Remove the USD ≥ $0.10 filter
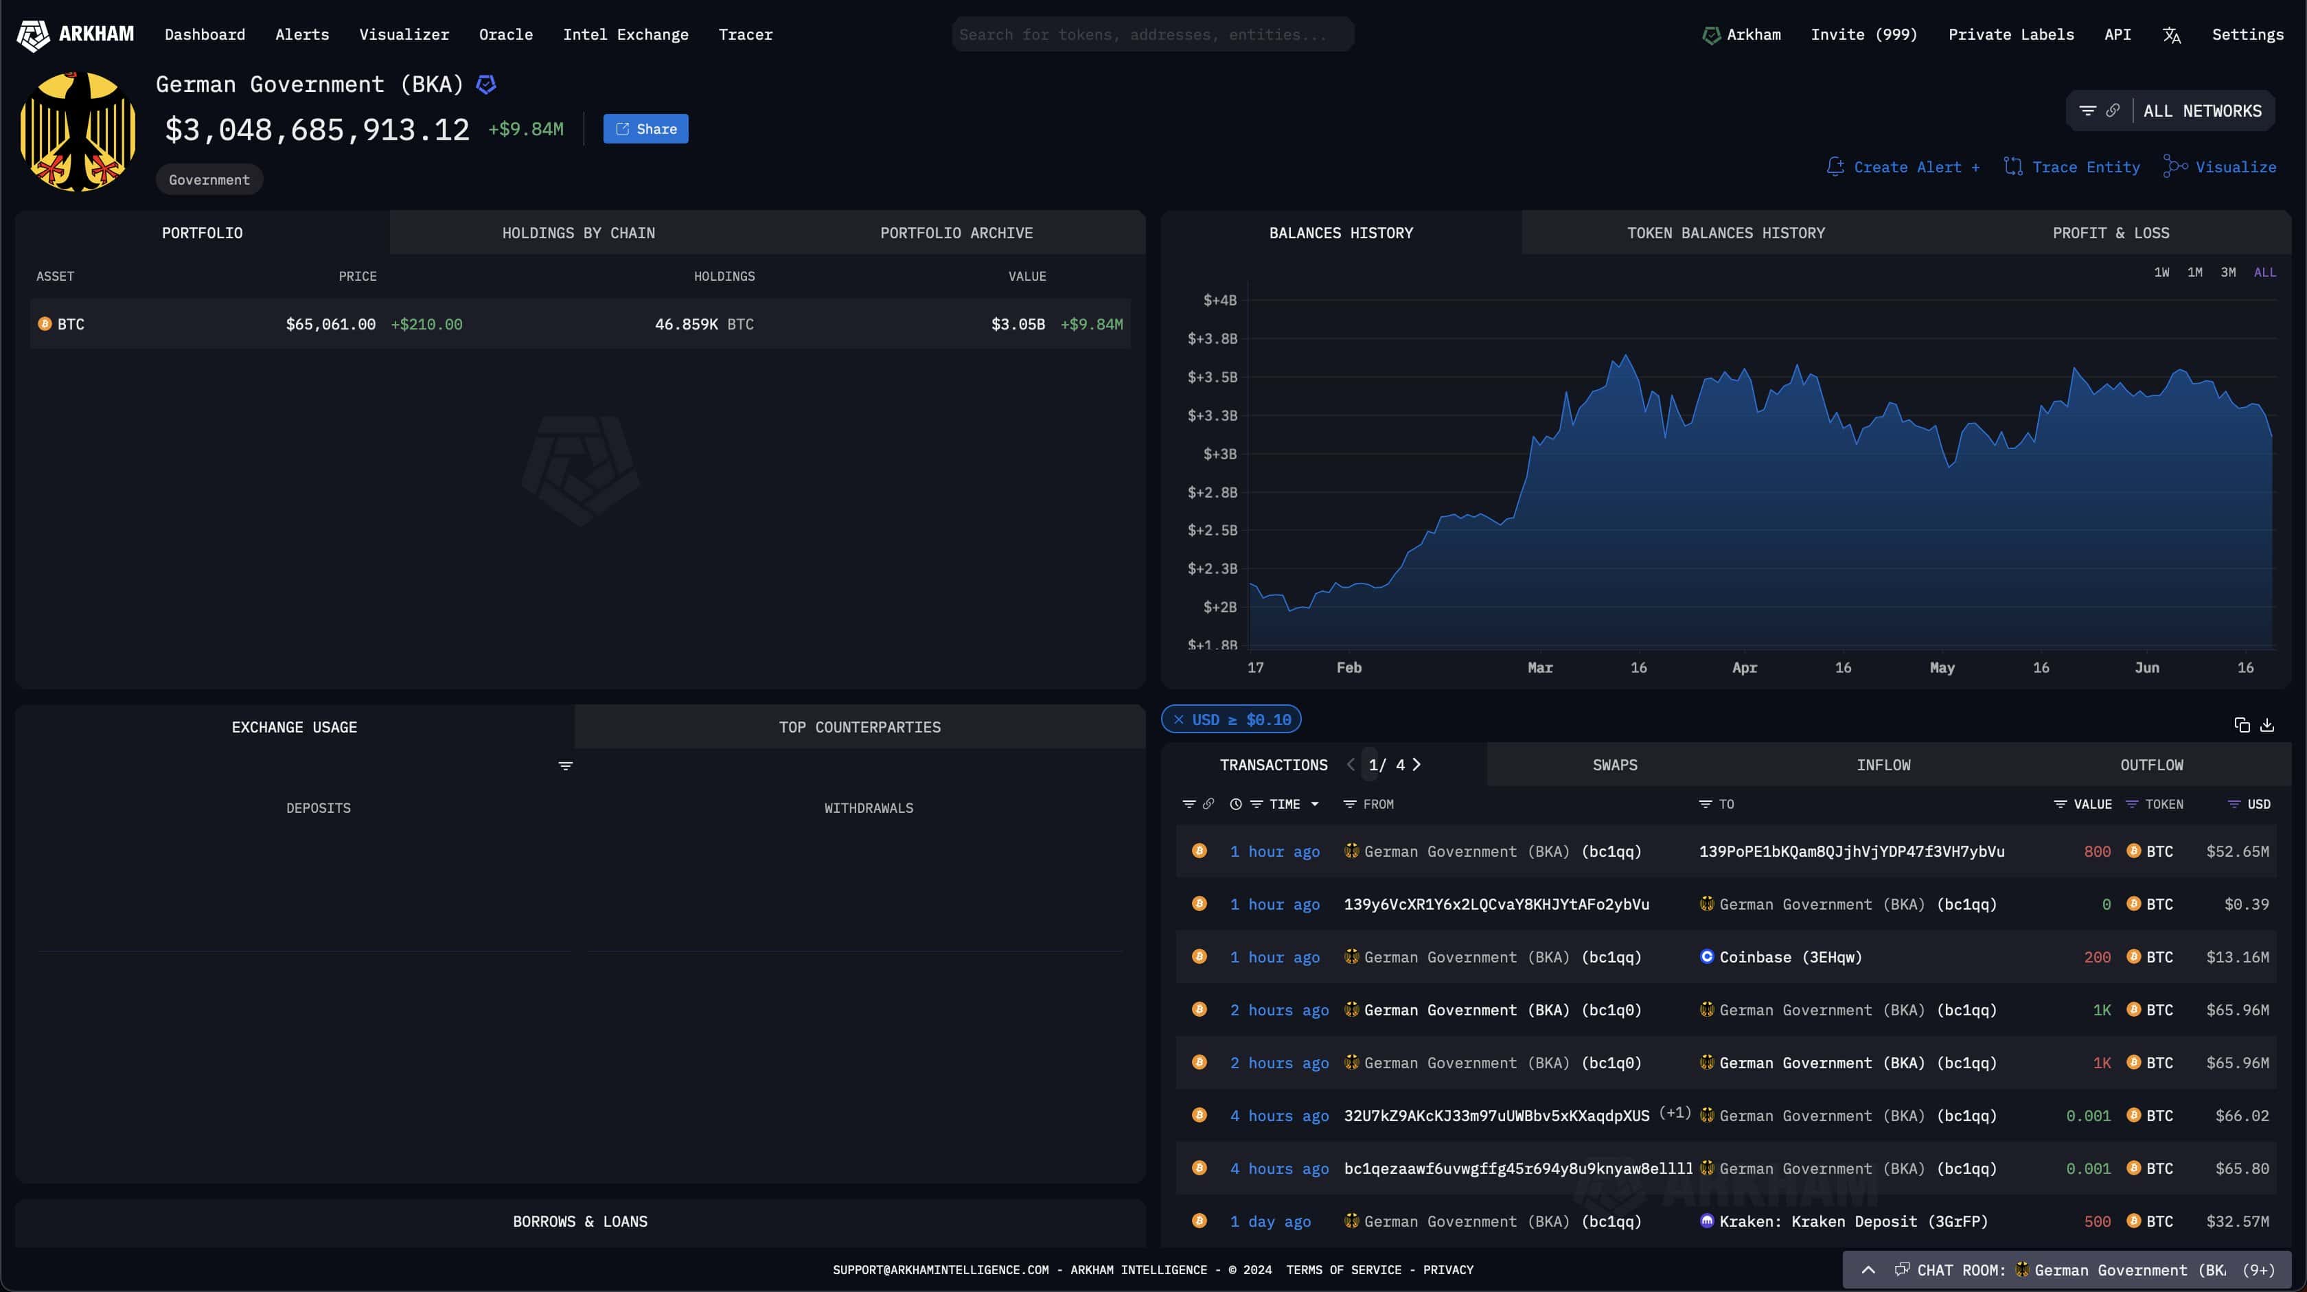 tap(1179, 719)
